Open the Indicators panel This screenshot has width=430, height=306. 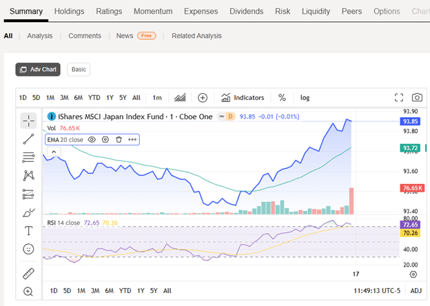coord(243,98)
